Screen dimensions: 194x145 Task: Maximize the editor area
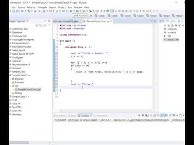pyautogui.click(x=155, y=21)
